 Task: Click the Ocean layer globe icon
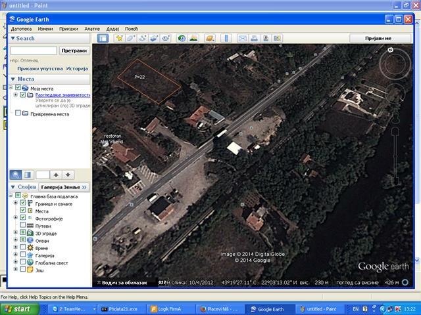30,241
